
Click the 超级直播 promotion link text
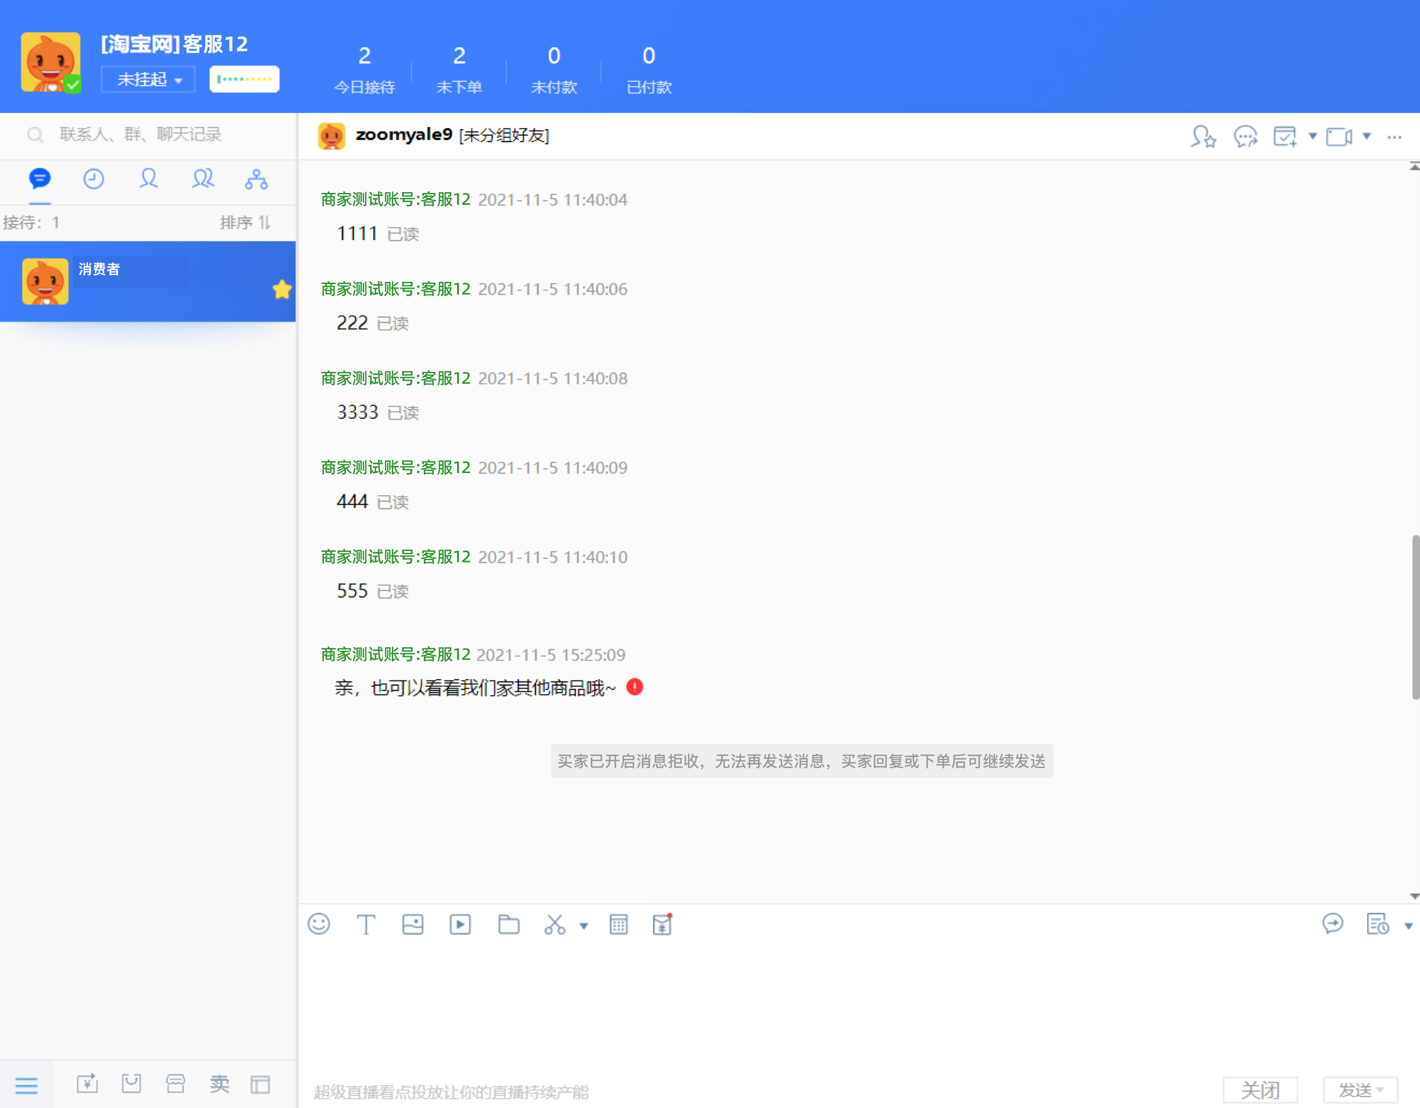(451, 1092)
